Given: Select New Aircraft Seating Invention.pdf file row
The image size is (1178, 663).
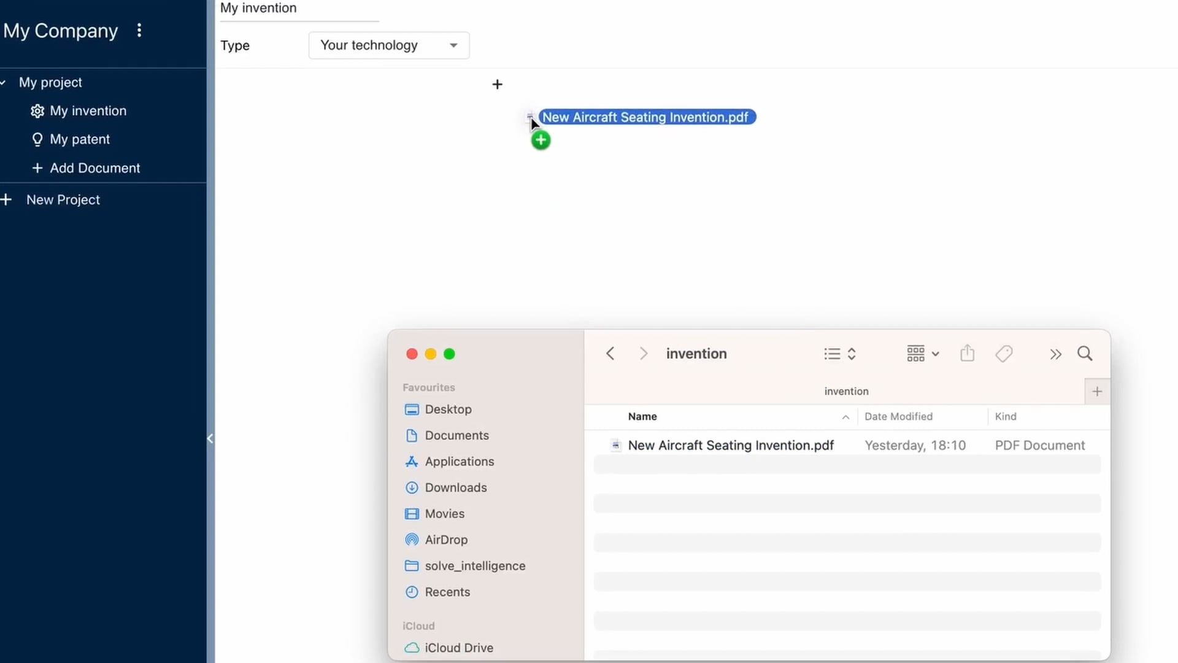Looking at the screenshot, I should (x=730, y=446).
